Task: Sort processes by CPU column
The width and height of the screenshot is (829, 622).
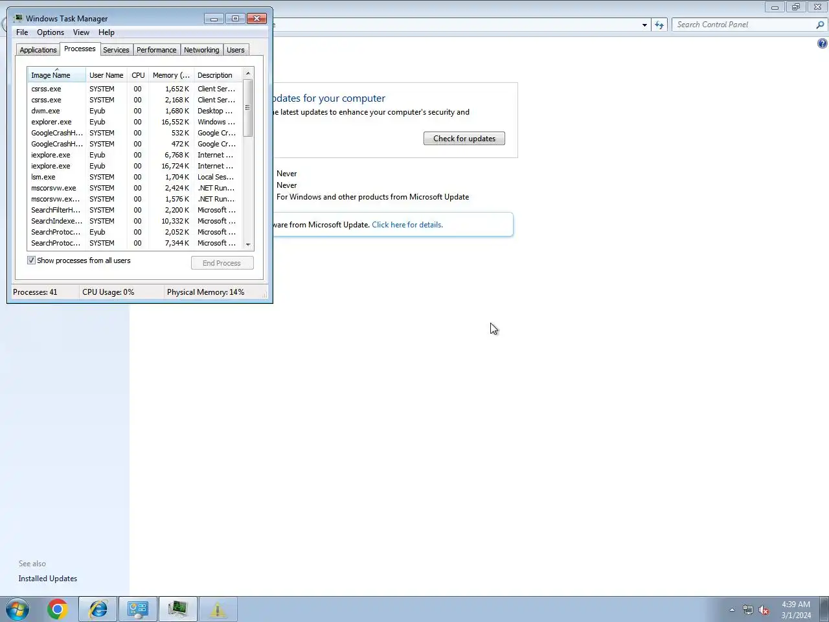Action: [x=138, y=75]
